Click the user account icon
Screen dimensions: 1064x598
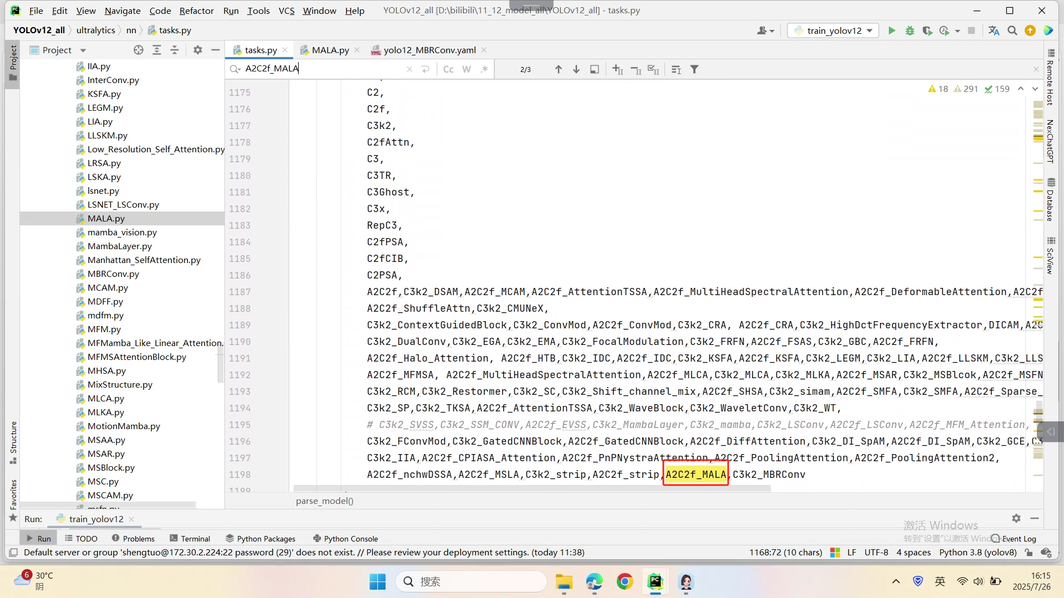763,30
